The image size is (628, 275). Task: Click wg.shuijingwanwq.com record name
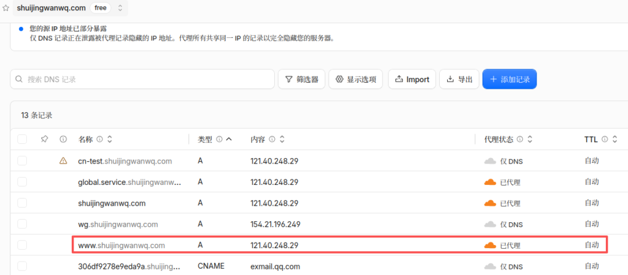(x=118, y=224)
